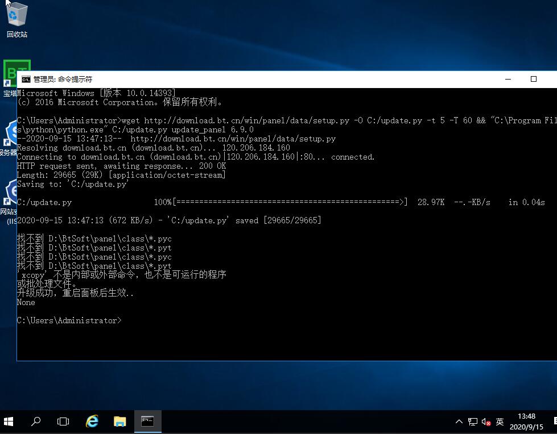Minimize the Command Prompt window

tap(508, 79)
